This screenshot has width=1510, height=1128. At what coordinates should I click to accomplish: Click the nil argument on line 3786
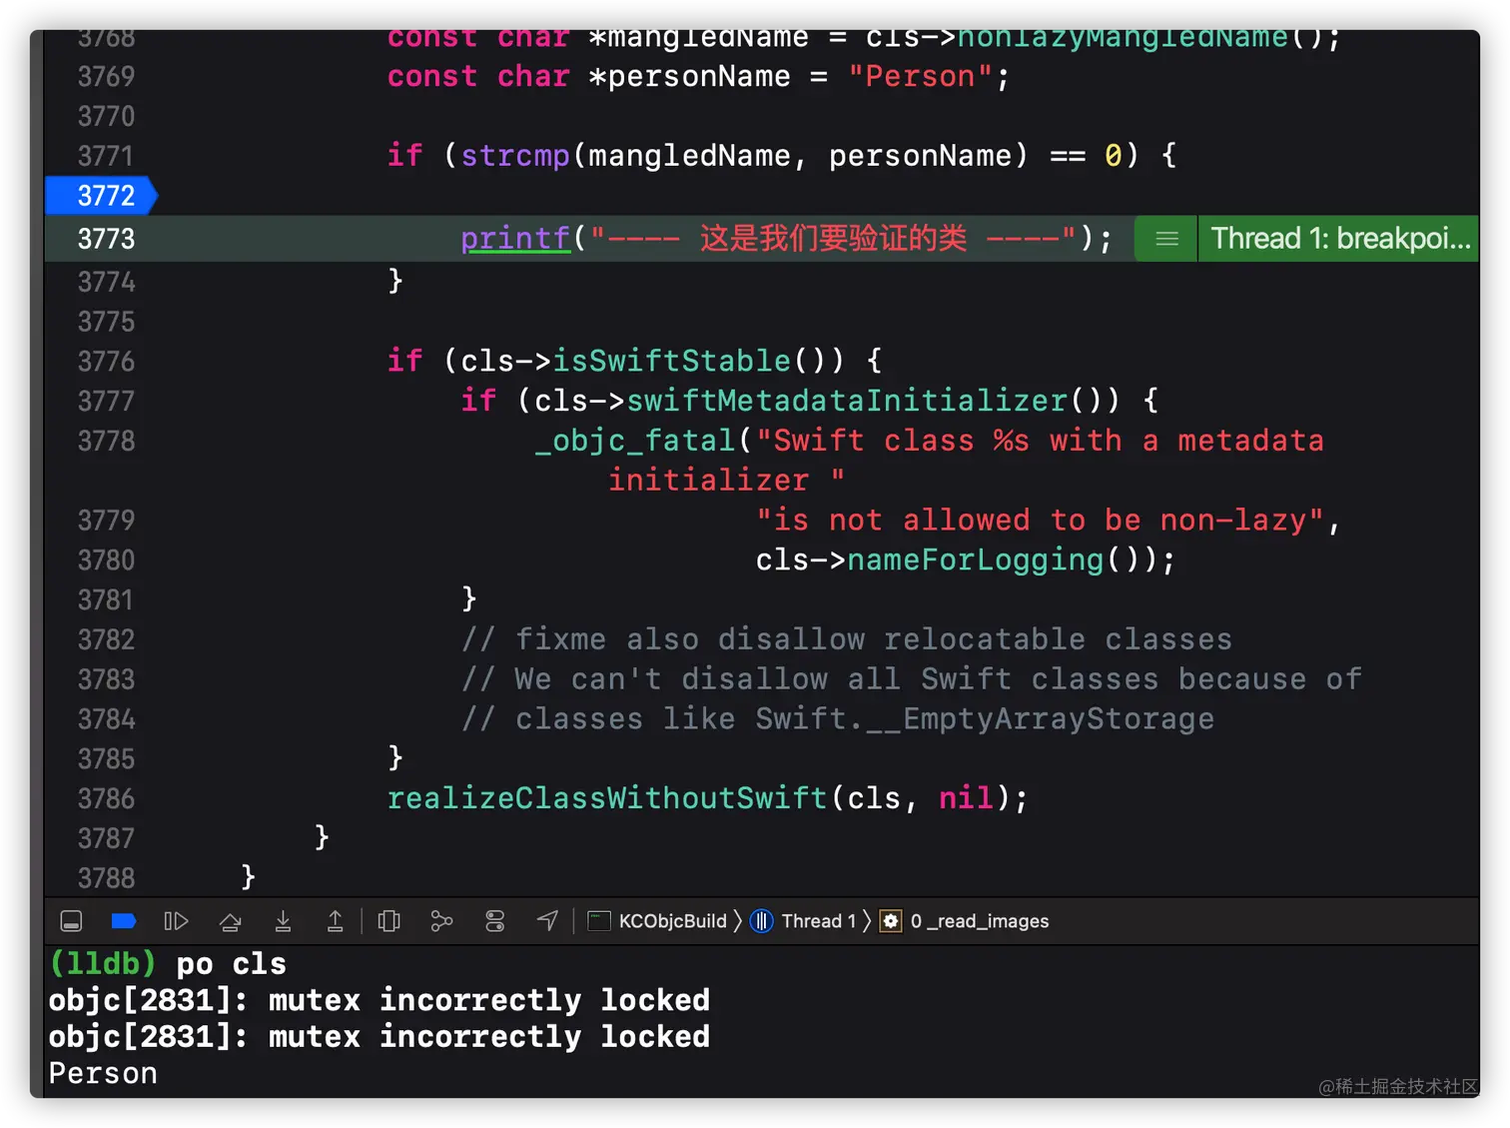click(967, 798)
